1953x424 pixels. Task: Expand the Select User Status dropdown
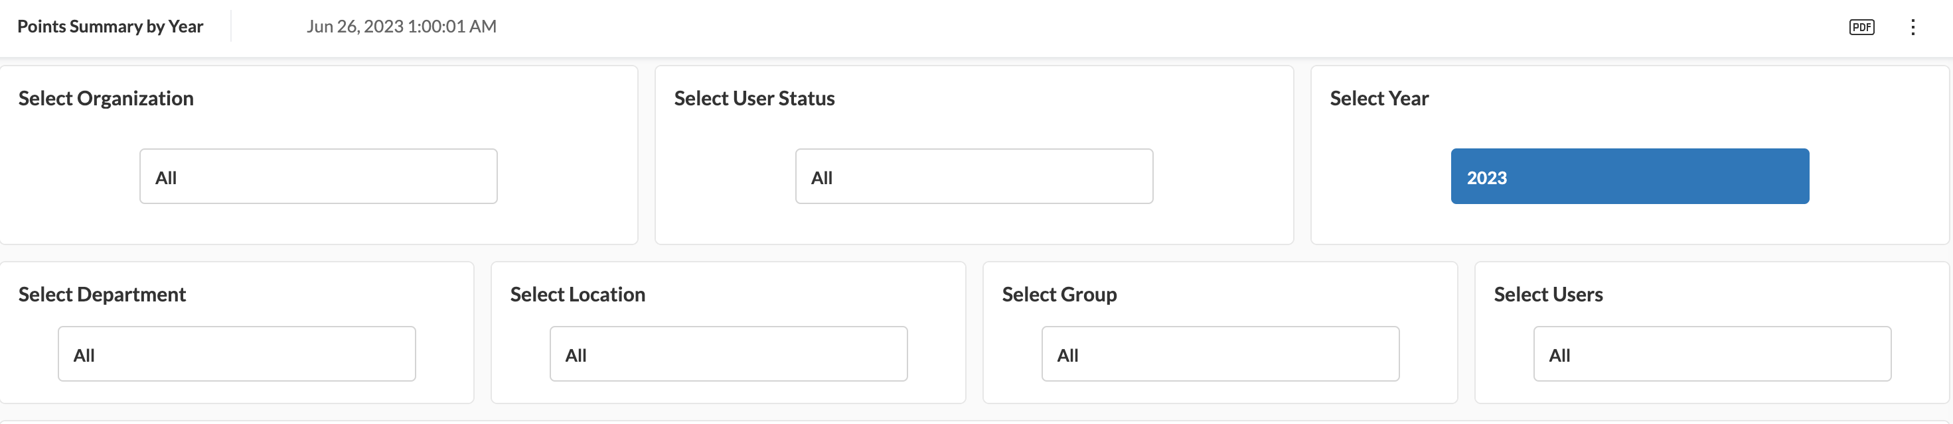(x=975, y=176)
